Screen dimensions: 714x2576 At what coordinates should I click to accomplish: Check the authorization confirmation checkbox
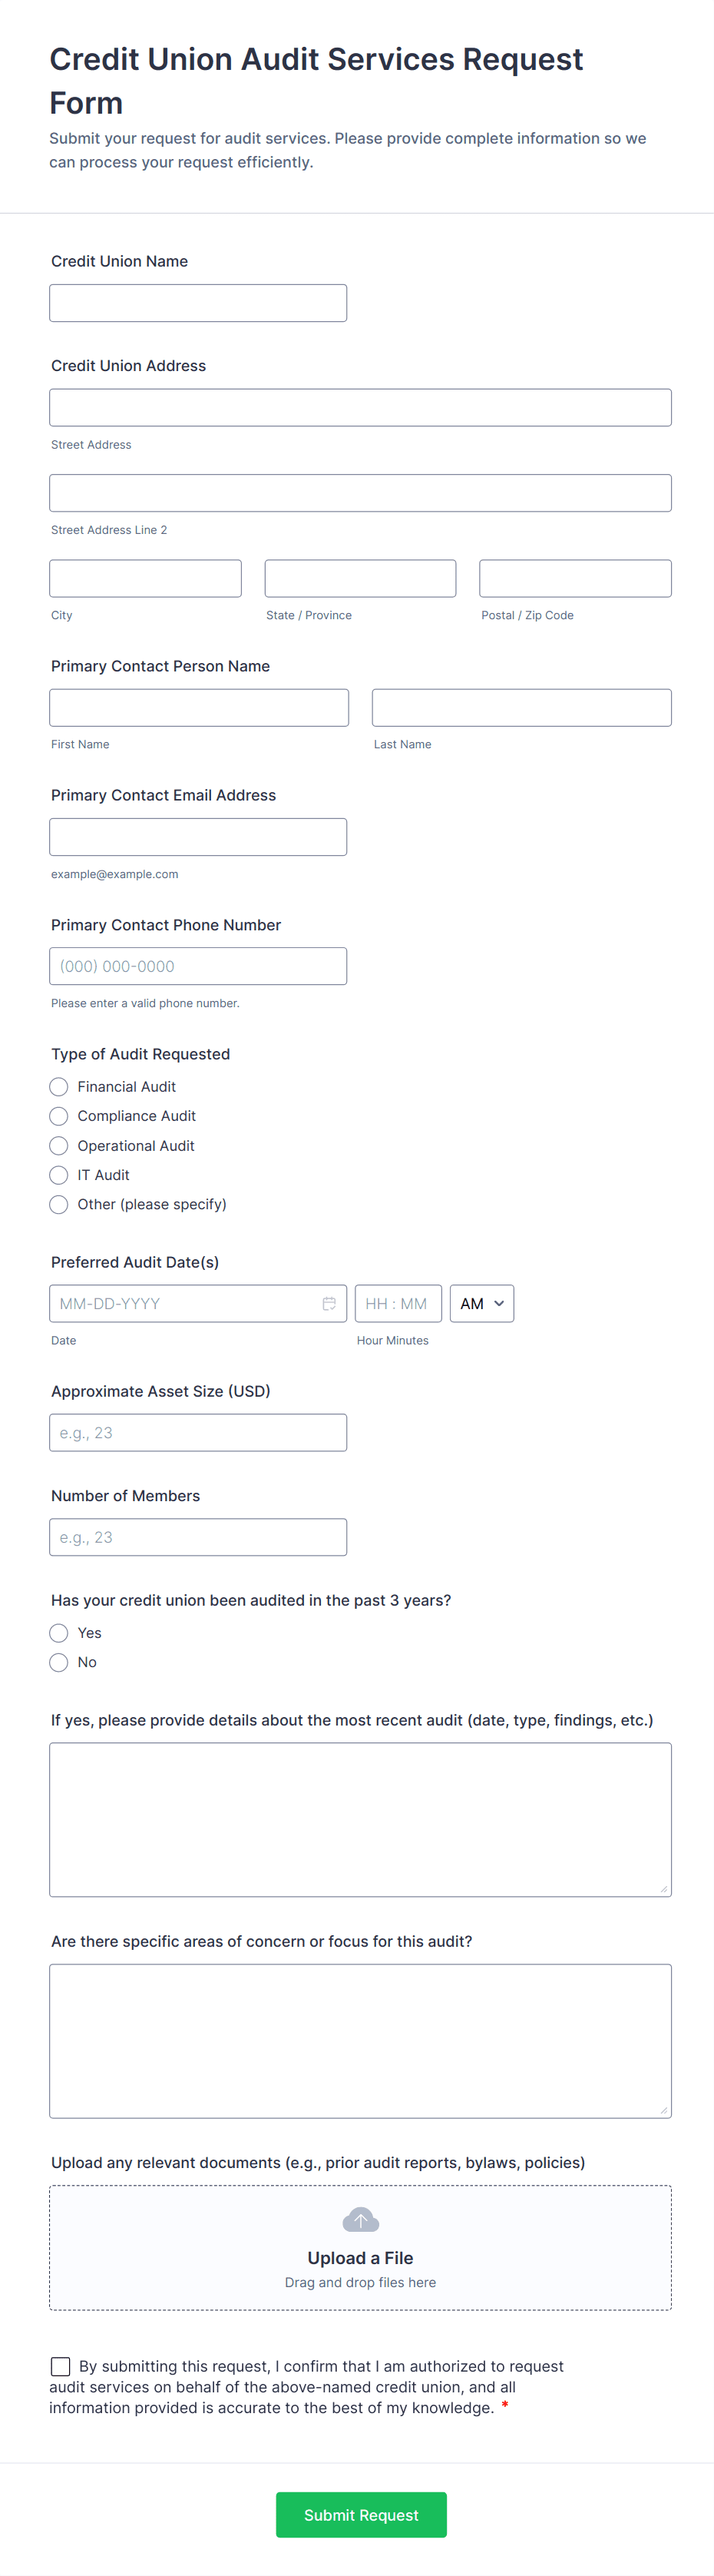61,2366
